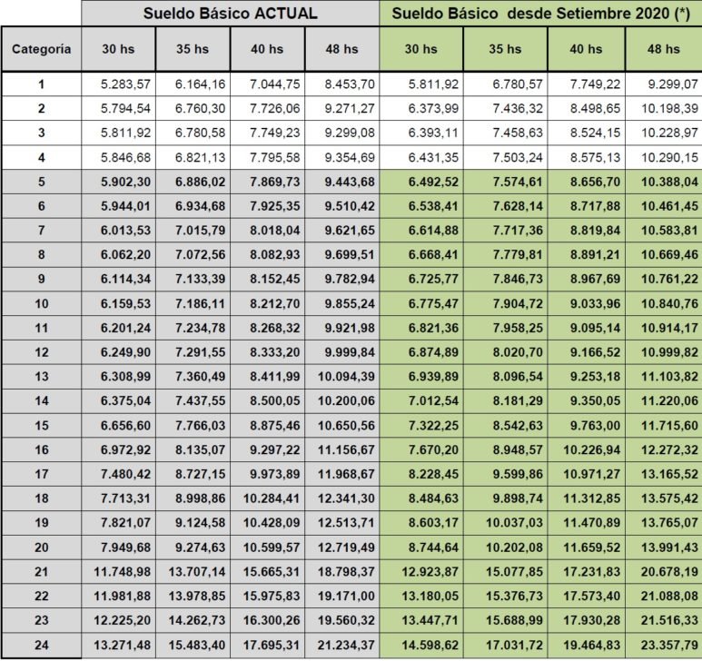Select the grey 30 hs column header
This screenshot has height=661, width=702.
point(118,49)
